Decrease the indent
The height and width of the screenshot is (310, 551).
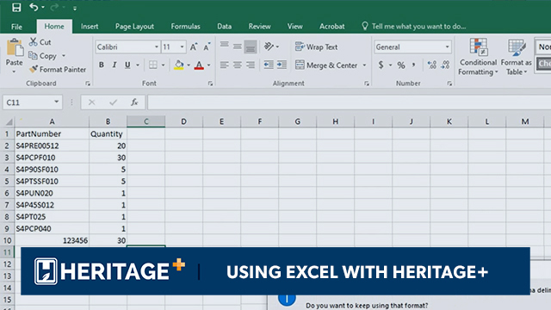coord(269,65)
